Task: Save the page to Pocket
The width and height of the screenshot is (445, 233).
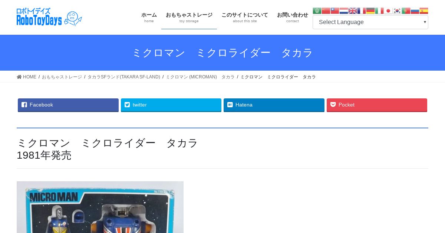Action: pos(377,105)
